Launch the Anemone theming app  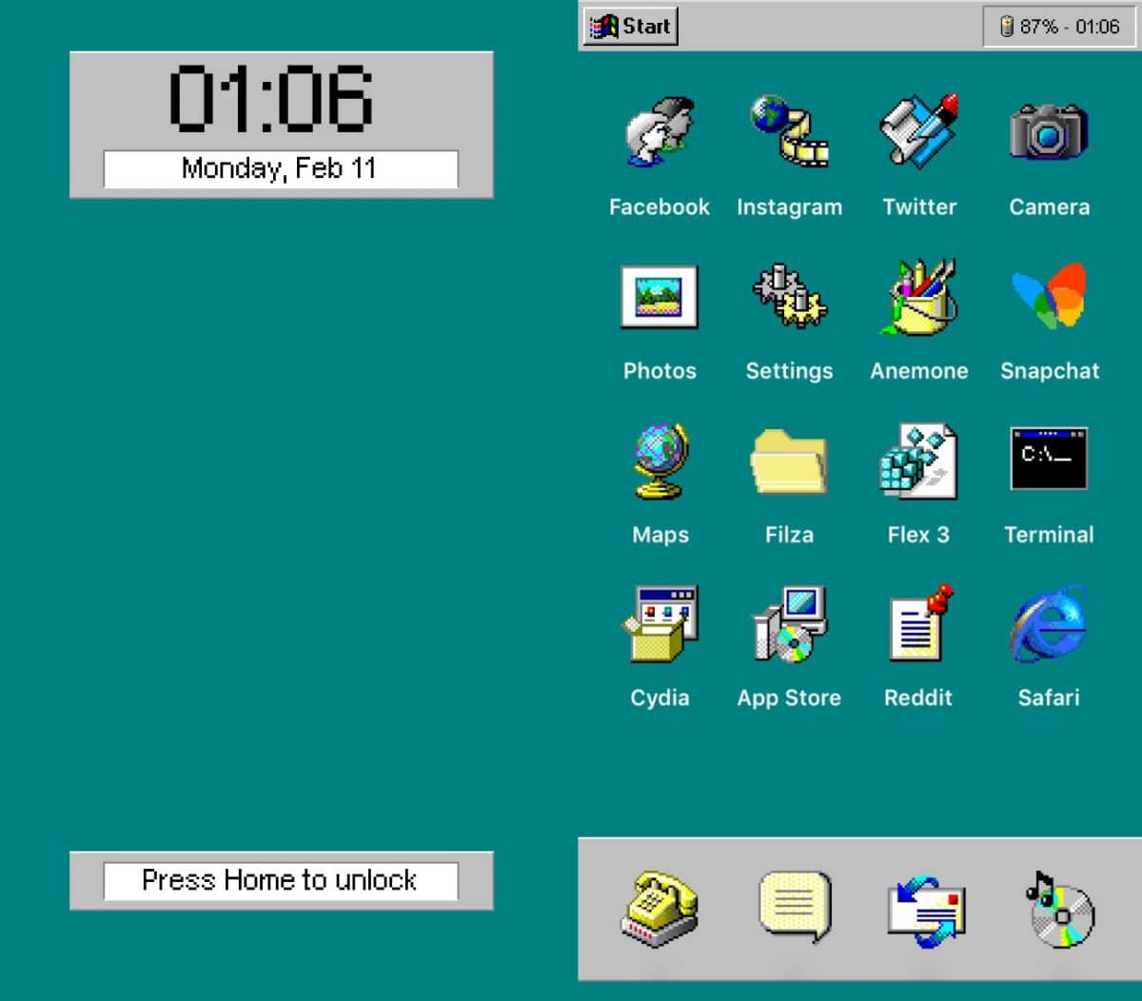[x=918, y=297]
